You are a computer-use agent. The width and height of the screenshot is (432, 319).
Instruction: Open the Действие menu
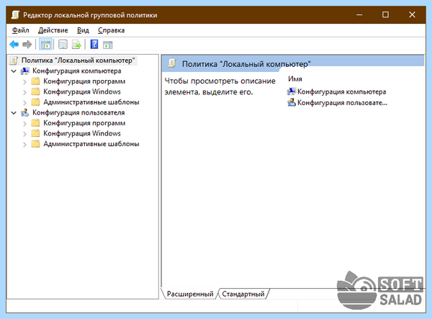point(53,30)
